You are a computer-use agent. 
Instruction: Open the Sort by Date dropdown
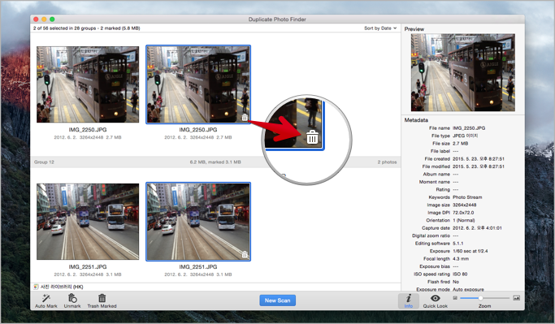tap(380, 28)
